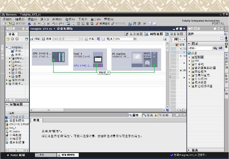This screenshot has width=229, height=159.
Task: Click the PN/IE_1 network label
Action: (x=104, y=73)
